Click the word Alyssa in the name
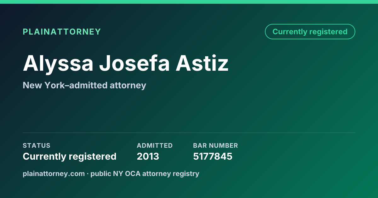 pyautogui.click(x=58, y=64)
